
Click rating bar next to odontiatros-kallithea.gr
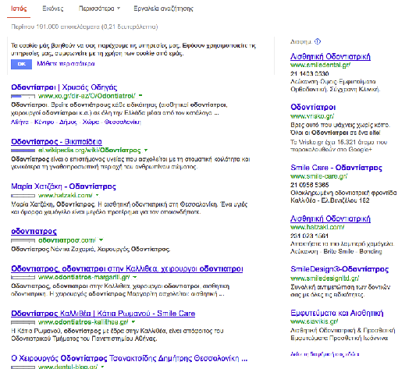point(23,322)
